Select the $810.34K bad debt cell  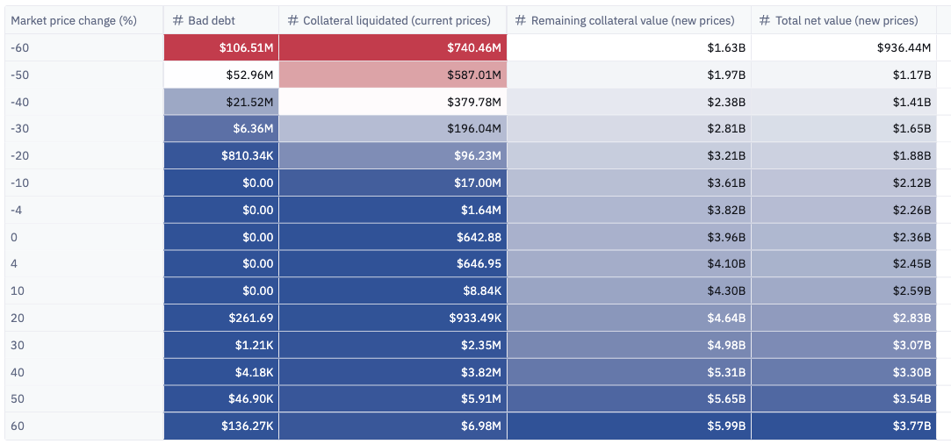click(221, 156)
